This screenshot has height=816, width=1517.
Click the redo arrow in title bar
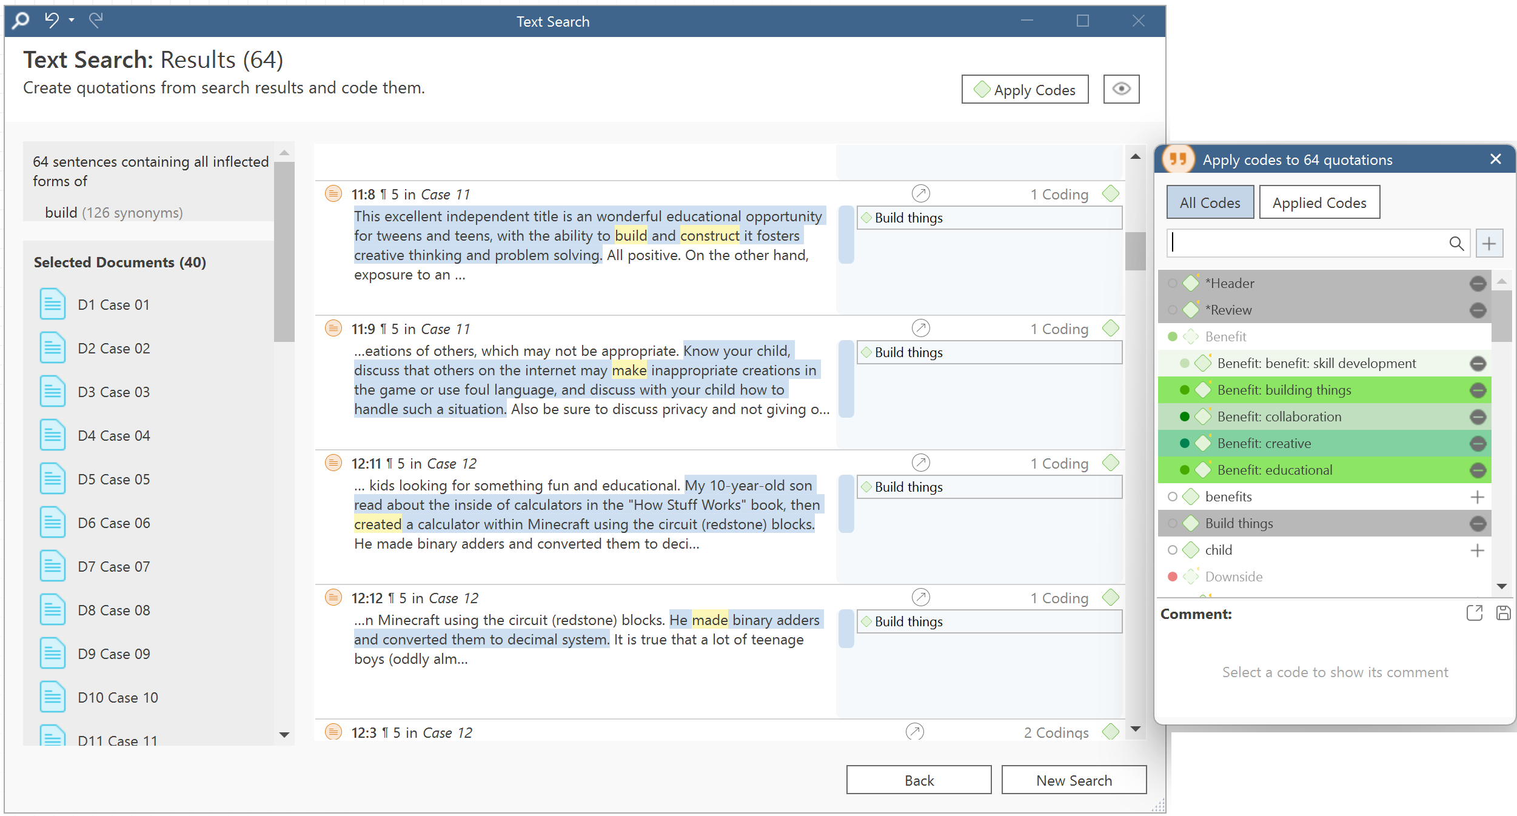96,20
